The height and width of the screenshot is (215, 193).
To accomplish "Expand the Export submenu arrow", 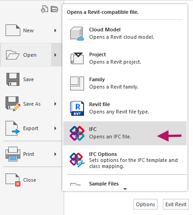I will tap(55, 128).
